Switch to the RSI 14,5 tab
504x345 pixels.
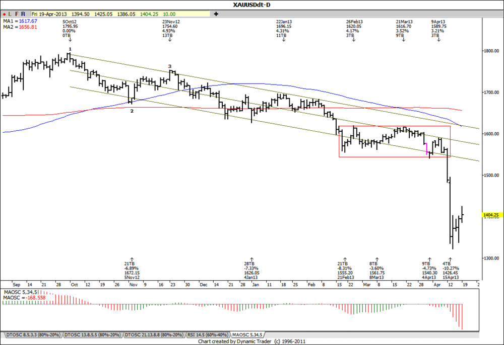[207, 335]
